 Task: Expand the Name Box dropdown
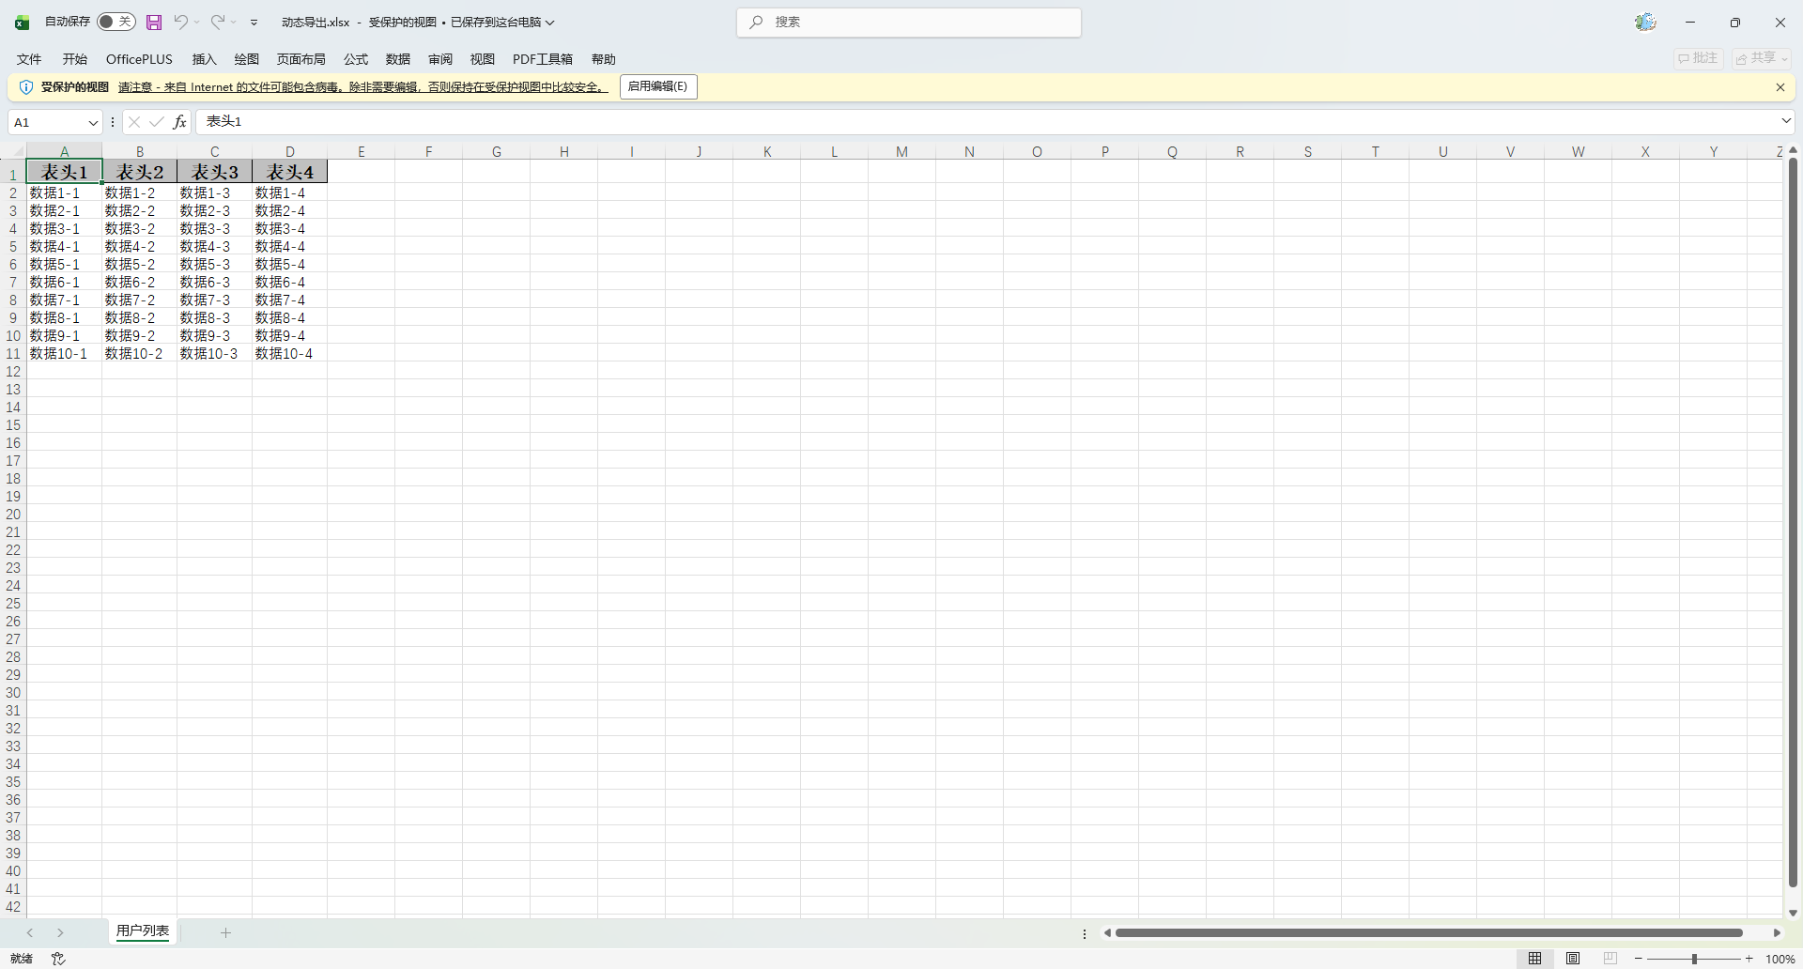pos(92,123)
